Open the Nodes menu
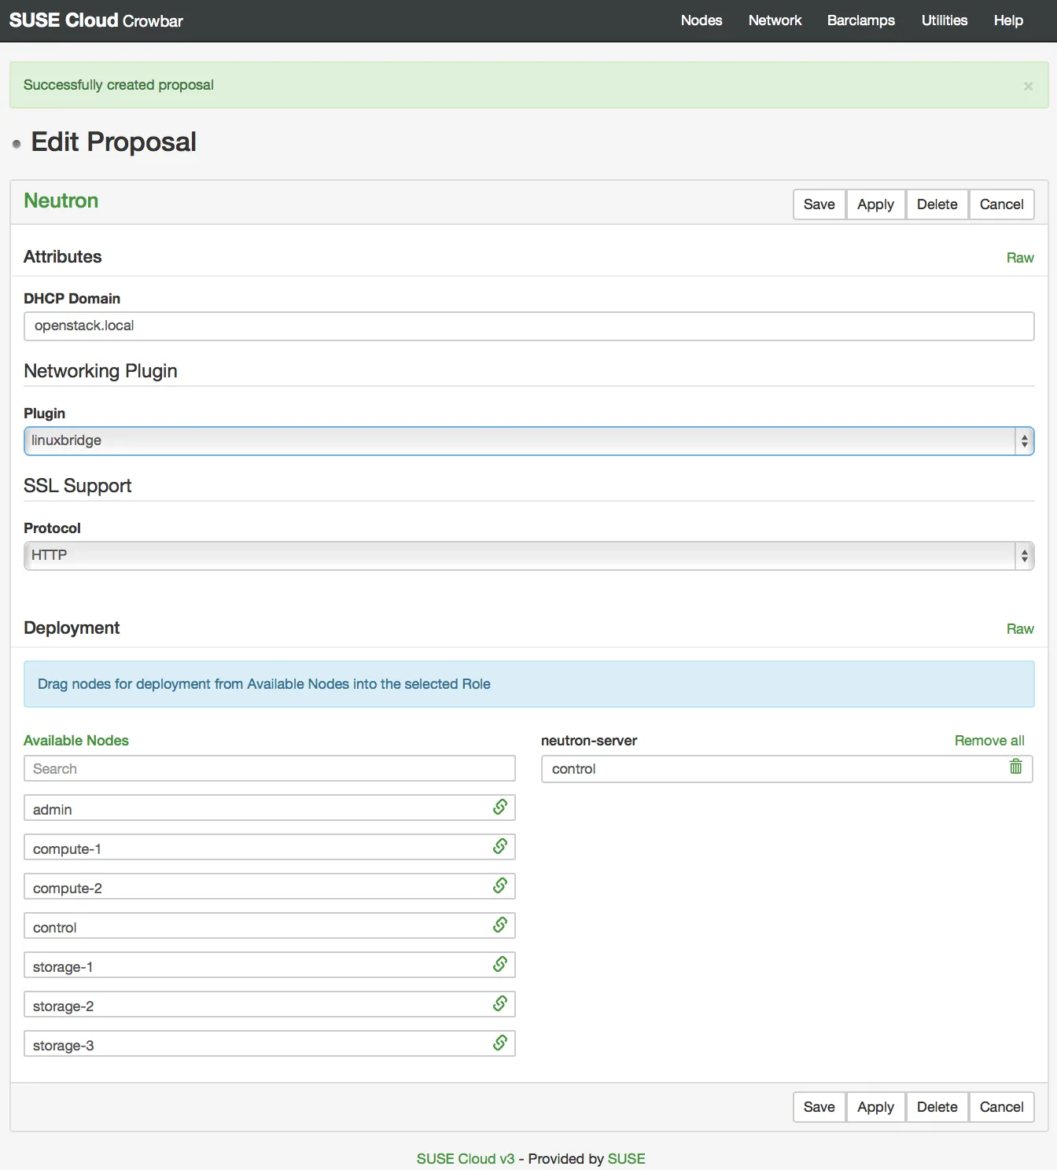This screenshot has width=1057, height=1170. (x=702, y=20)
